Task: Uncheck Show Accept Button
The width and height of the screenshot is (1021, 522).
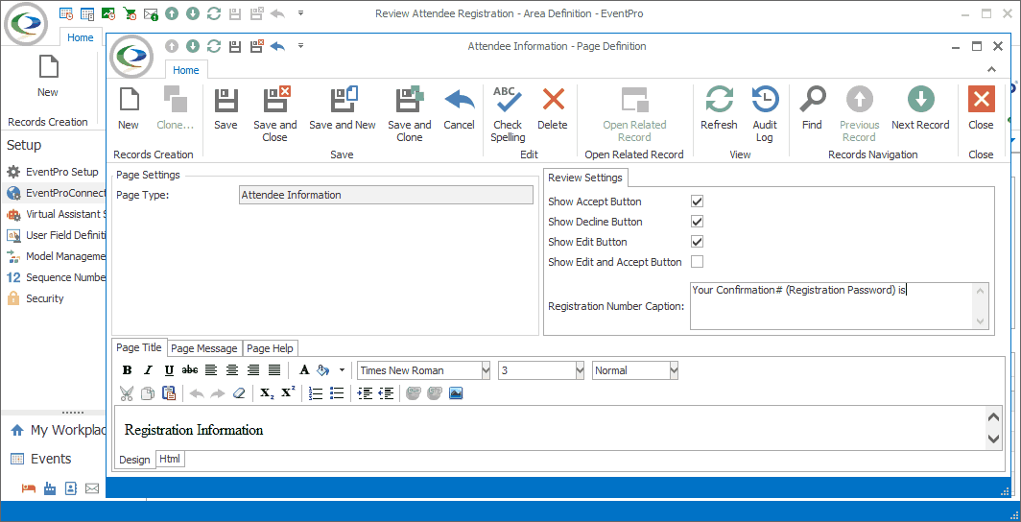Action: tap(697, 202)
